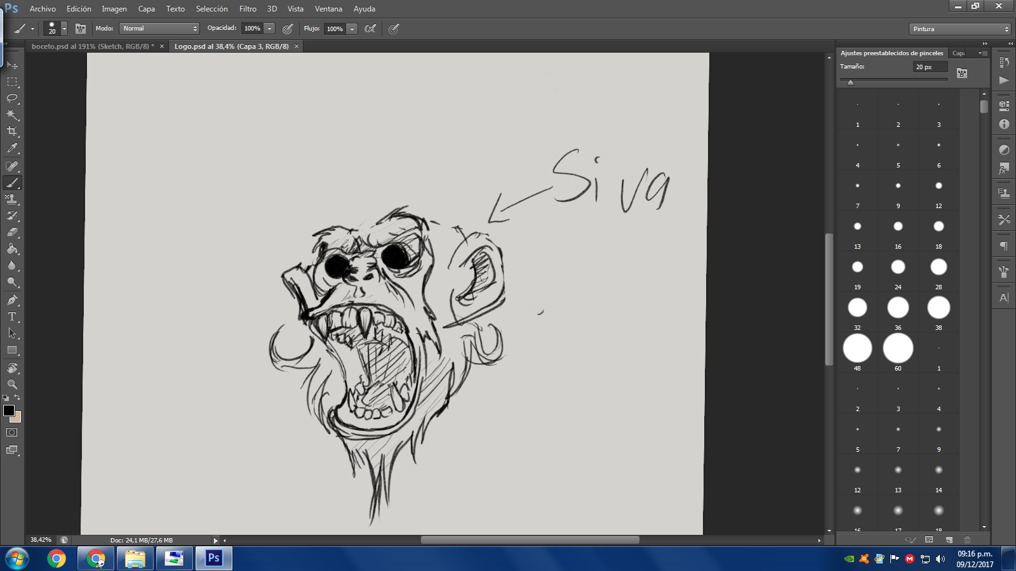Screen dimensions: 1016x571
Task: Expand the collapsed icon panels
Action: click(1011, 43)
